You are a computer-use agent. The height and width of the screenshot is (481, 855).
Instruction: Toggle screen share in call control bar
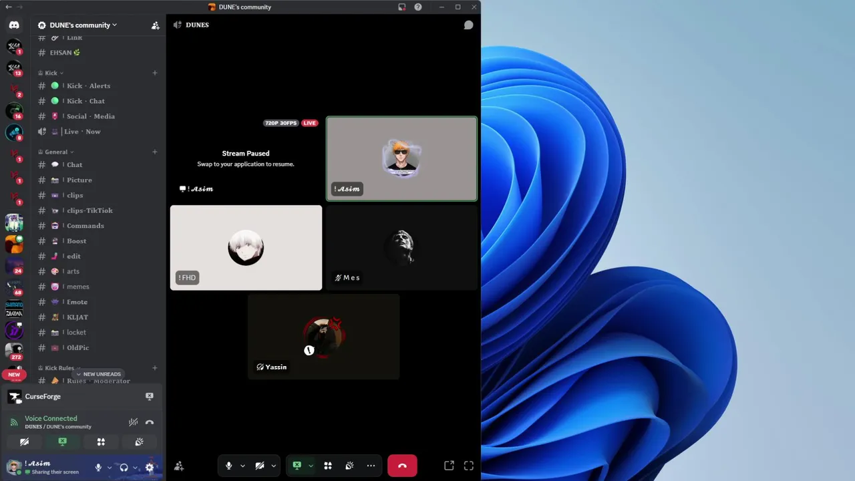click(x=297, y=466)
